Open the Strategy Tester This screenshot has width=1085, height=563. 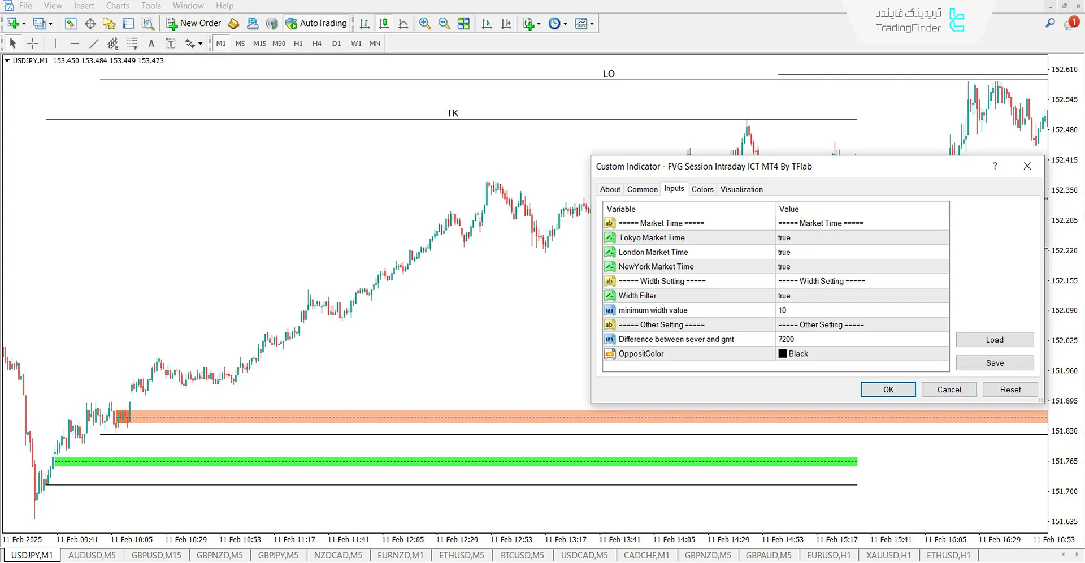pyautogui.click(x=148, y=23)
